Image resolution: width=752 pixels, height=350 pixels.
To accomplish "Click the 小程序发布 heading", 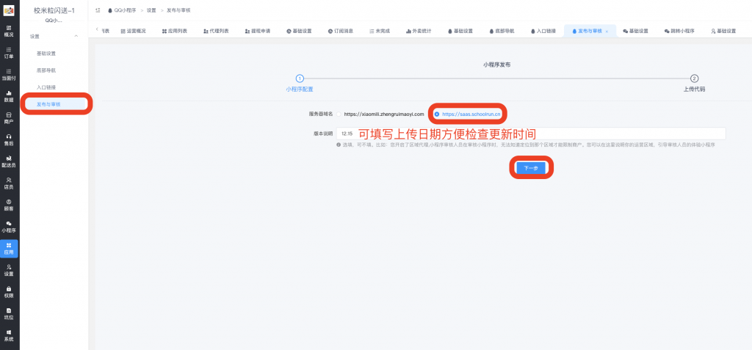I will click(x=496, y=64).
